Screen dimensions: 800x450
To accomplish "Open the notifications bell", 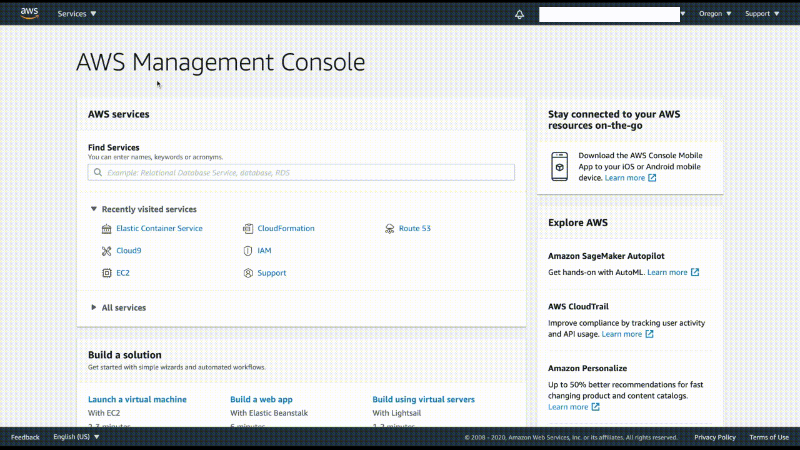I will 519,14.
